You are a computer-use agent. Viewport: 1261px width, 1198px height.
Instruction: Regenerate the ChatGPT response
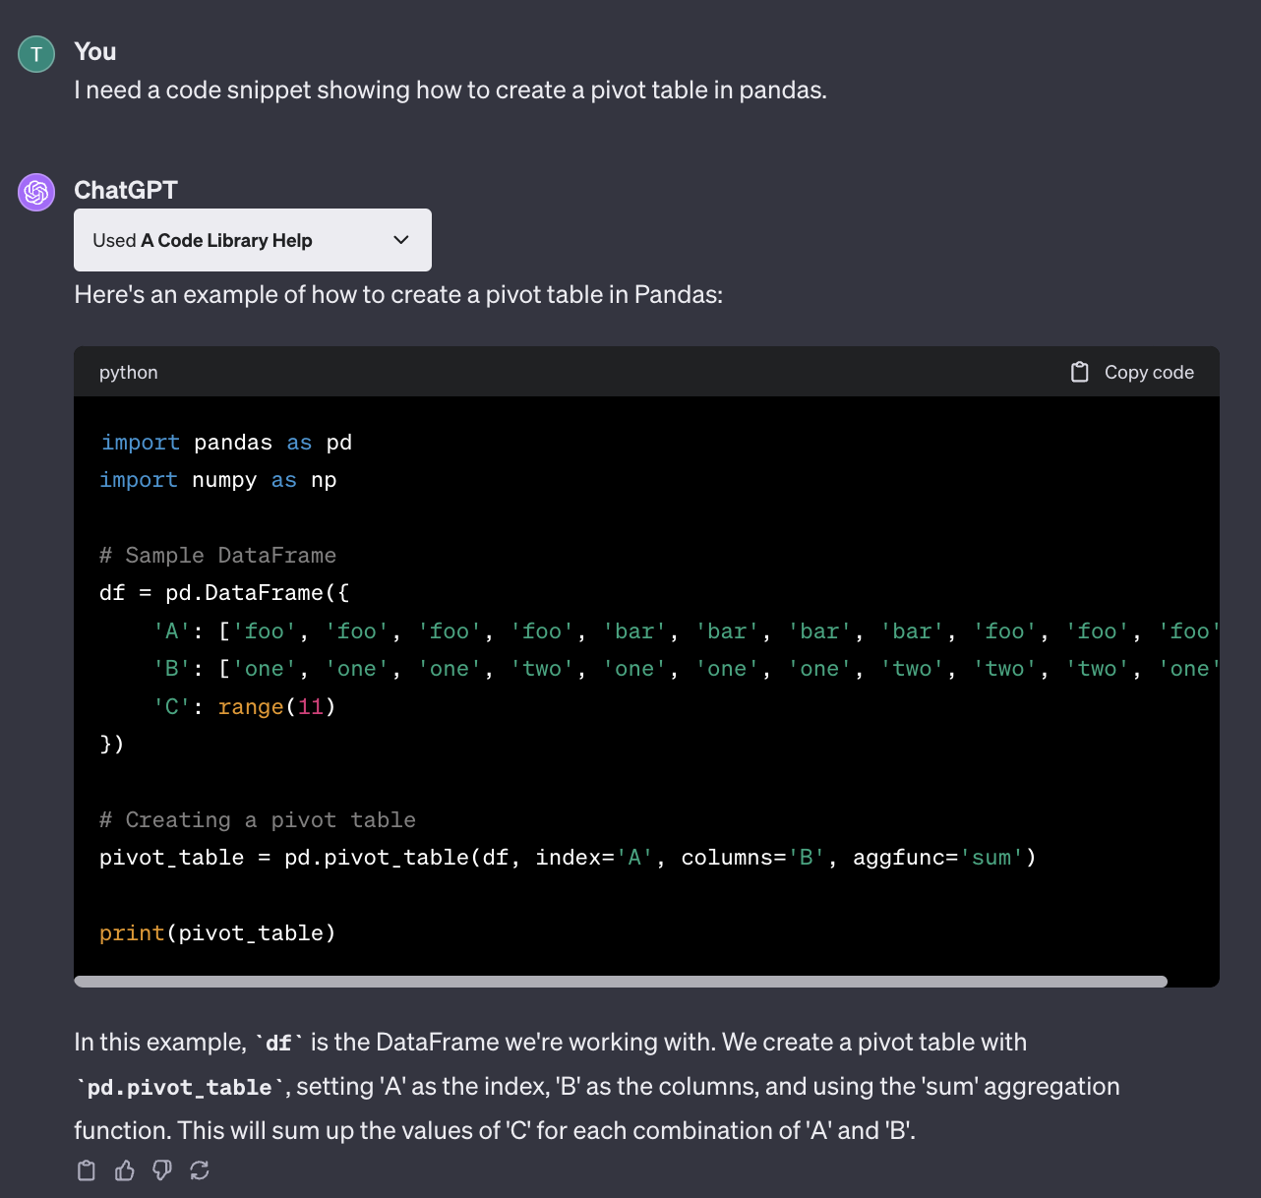tap(200, 1170)
